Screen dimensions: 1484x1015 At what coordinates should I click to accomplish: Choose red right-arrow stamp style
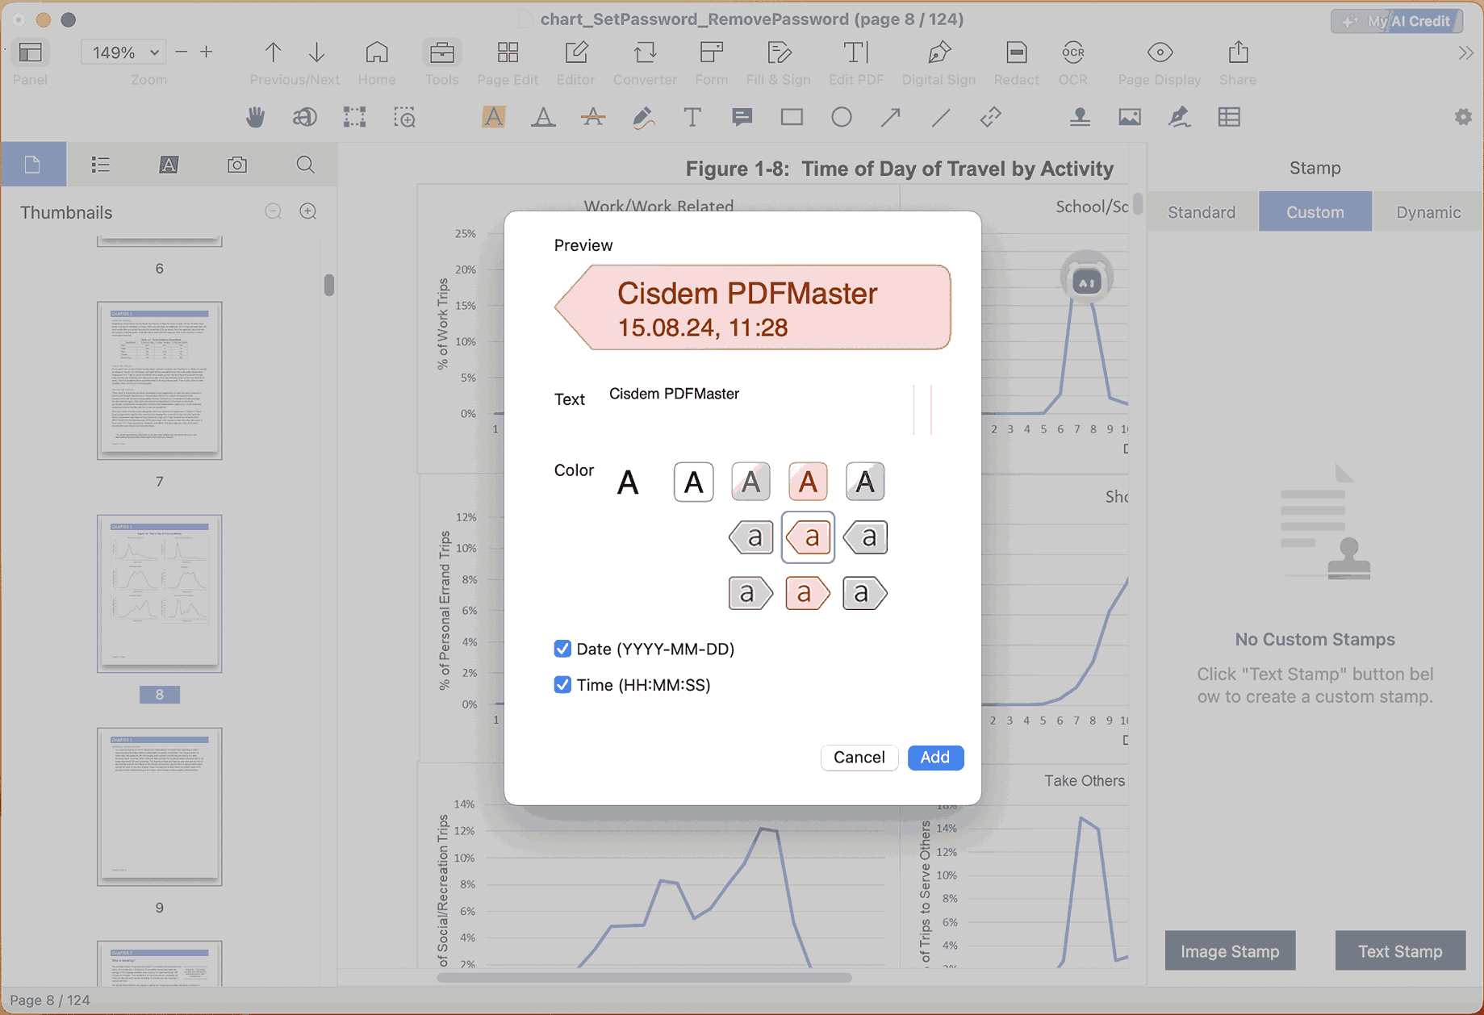click(x=808, y=593)
